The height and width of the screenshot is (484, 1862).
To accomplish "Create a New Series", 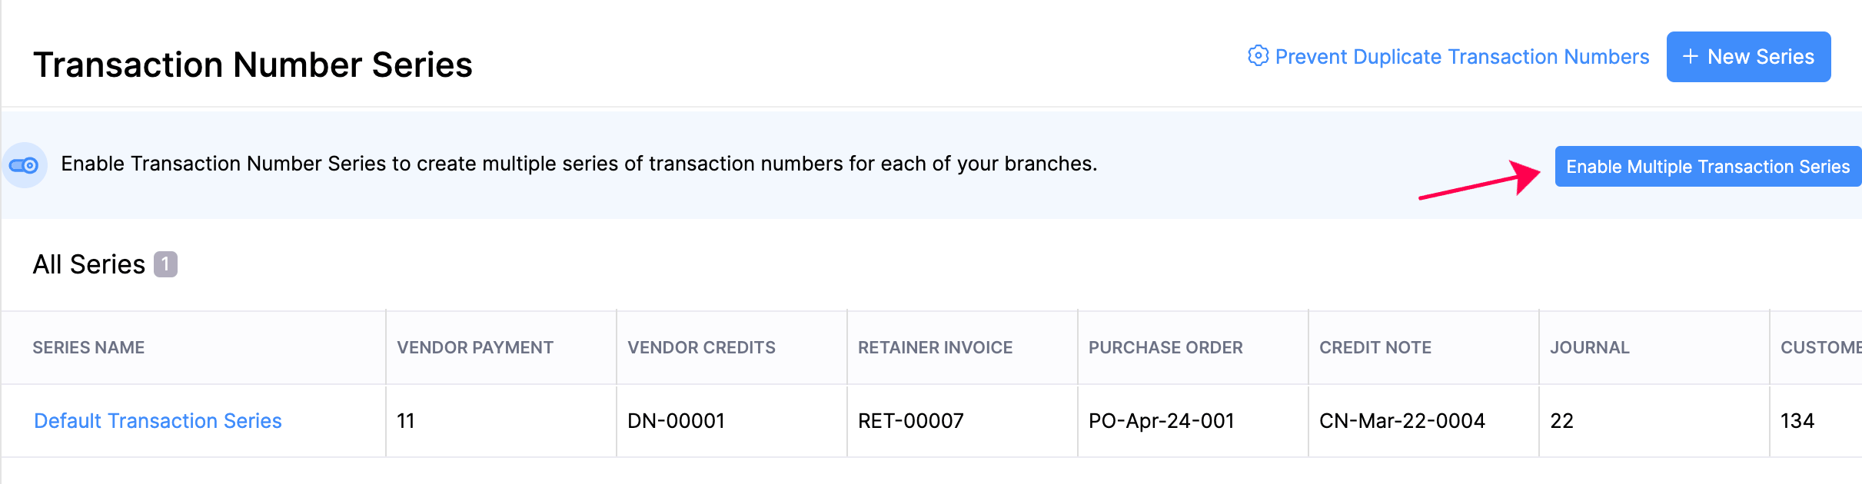I will (x=1749, y=56).
